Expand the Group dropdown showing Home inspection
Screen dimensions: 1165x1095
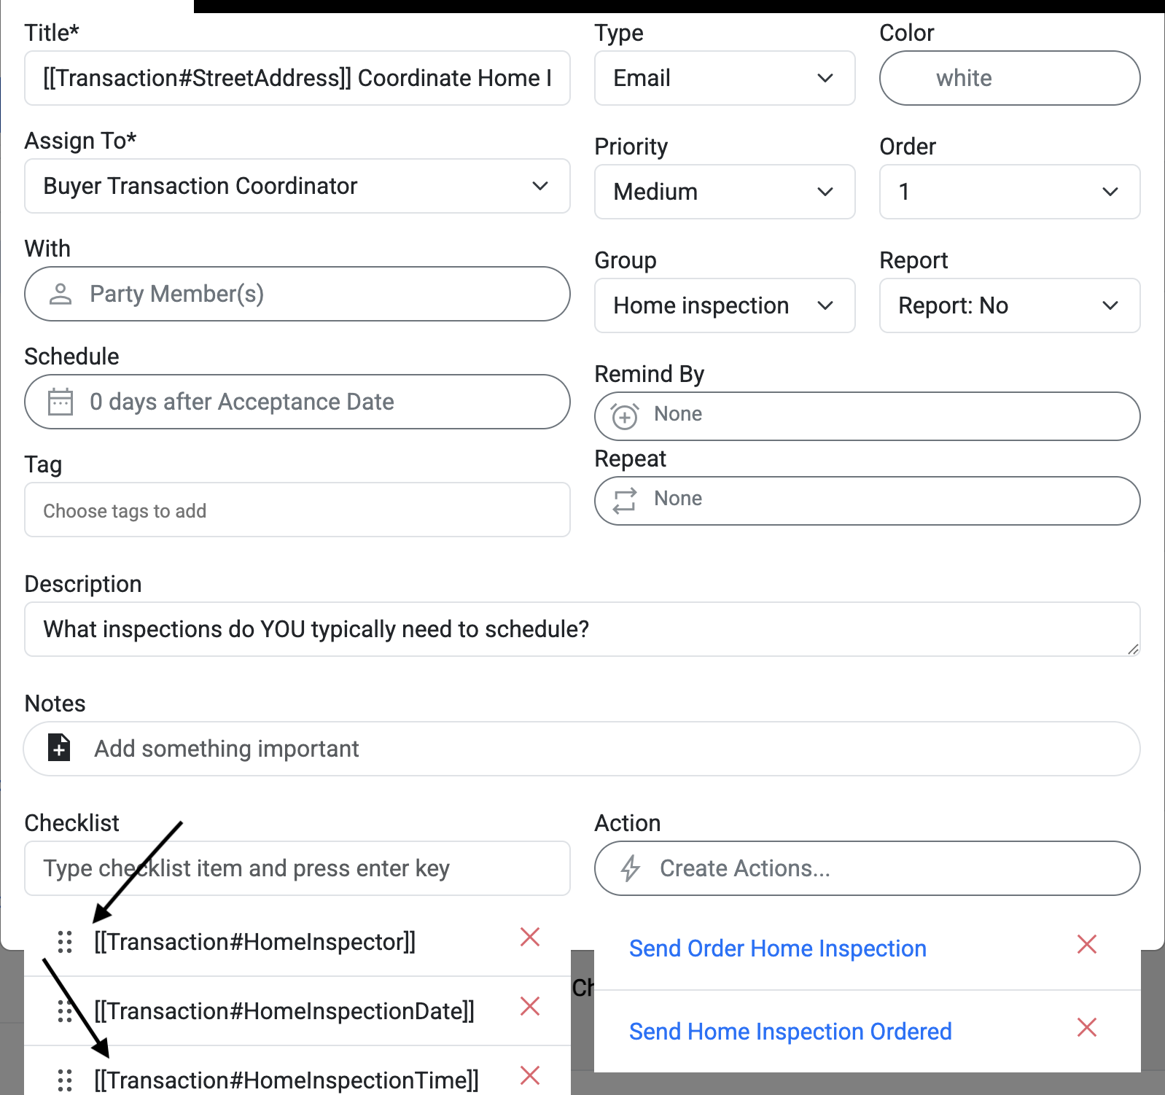[725, 305]
